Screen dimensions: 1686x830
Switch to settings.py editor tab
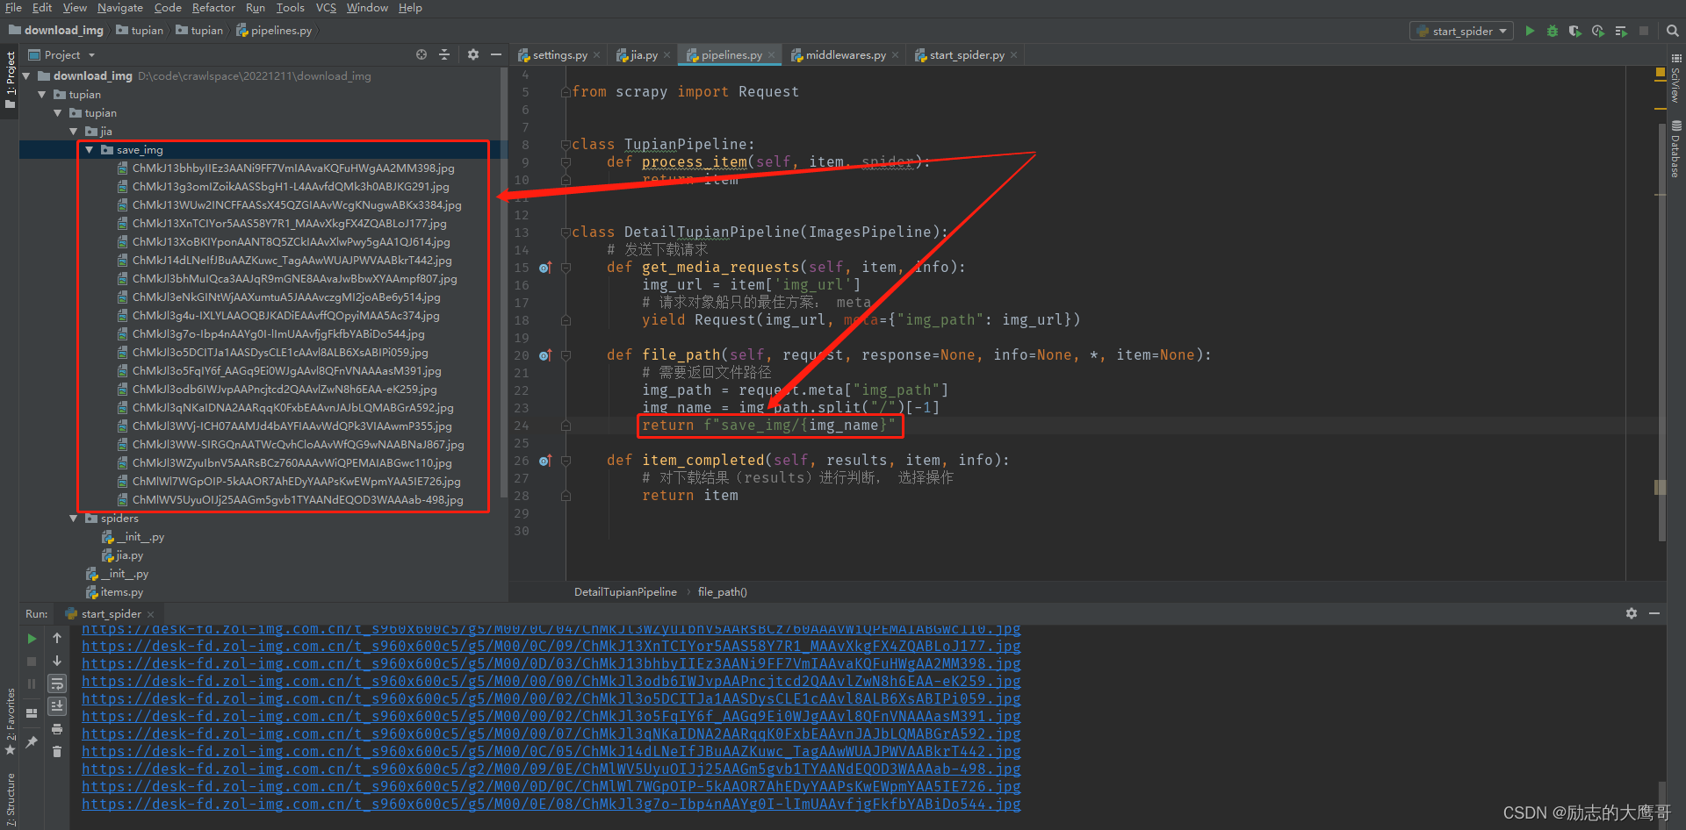pos(559,54)
